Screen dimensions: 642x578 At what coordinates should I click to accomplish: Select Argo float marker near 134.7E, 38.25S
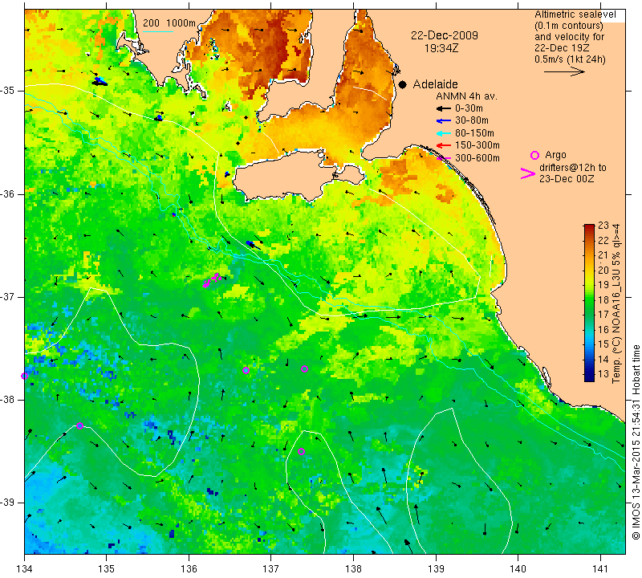pos(79,425)
